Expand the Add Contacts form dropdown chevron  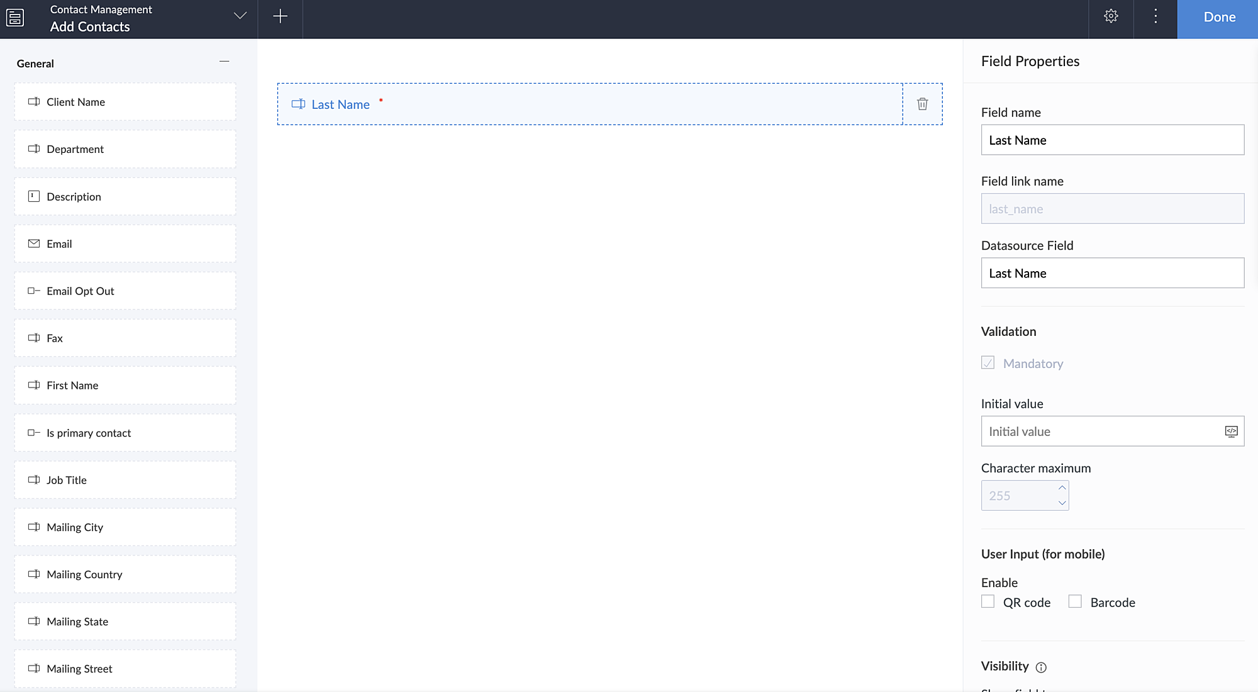(240, 16)
